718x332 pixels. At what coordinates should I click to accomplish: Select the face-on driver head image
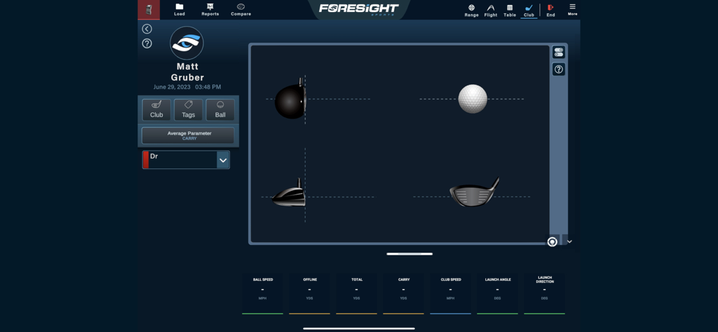click(x=475, y=192)
